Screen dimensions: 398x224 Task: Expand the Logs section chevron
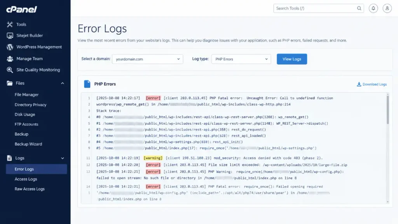63,158
